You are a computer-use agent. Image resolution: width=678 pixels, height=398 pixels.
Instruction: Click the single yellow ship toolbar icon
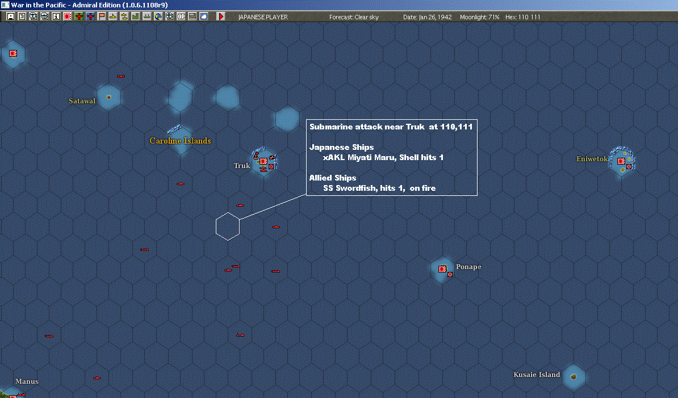pyautogui.click(x=113, y=16)
